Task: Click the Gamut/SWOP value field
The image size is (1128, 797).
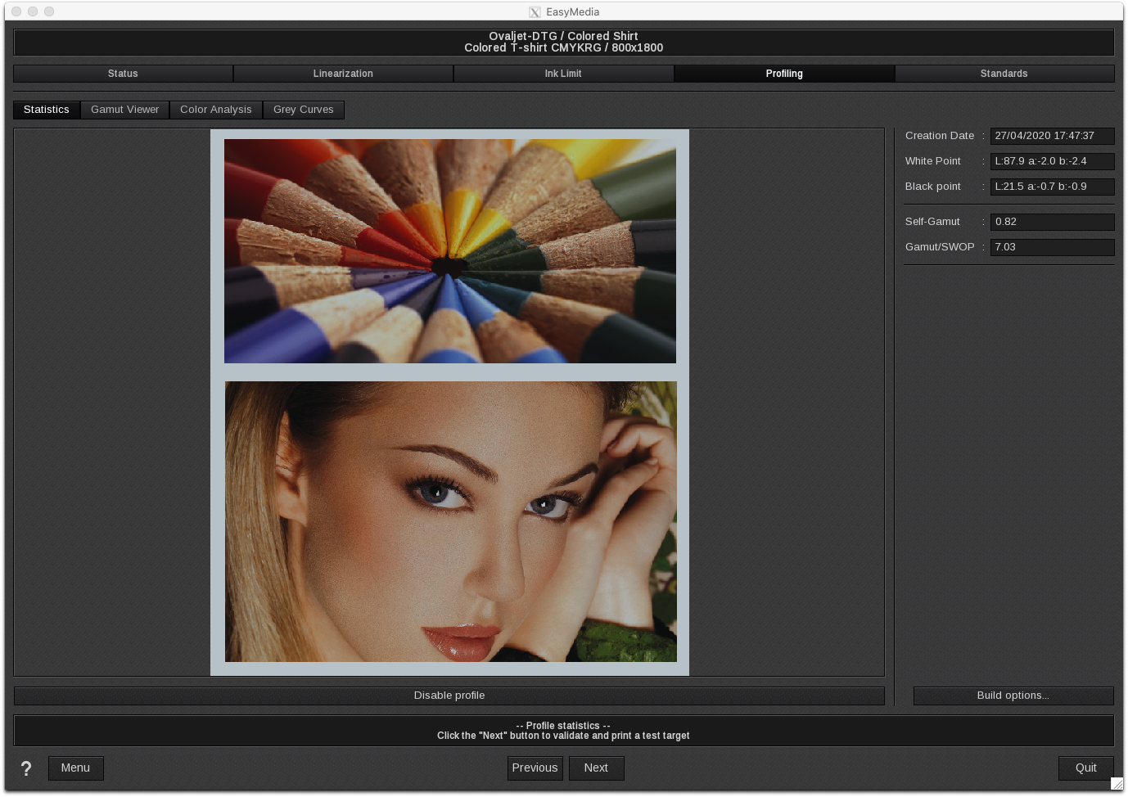Action: pyautogui.click(x=1051, y=247)
